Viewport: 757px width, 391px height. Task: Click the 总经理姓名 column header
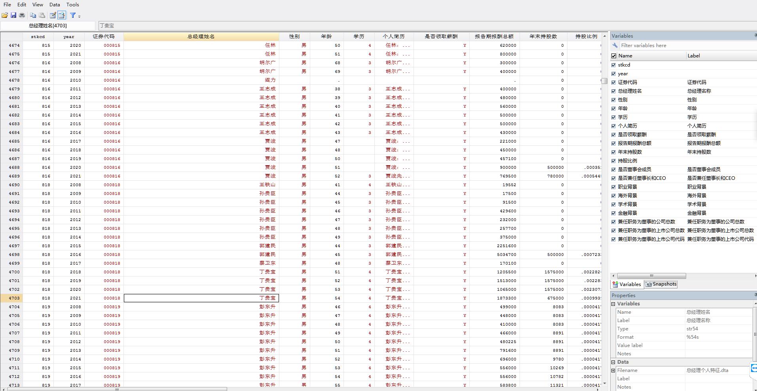(201, 36)
